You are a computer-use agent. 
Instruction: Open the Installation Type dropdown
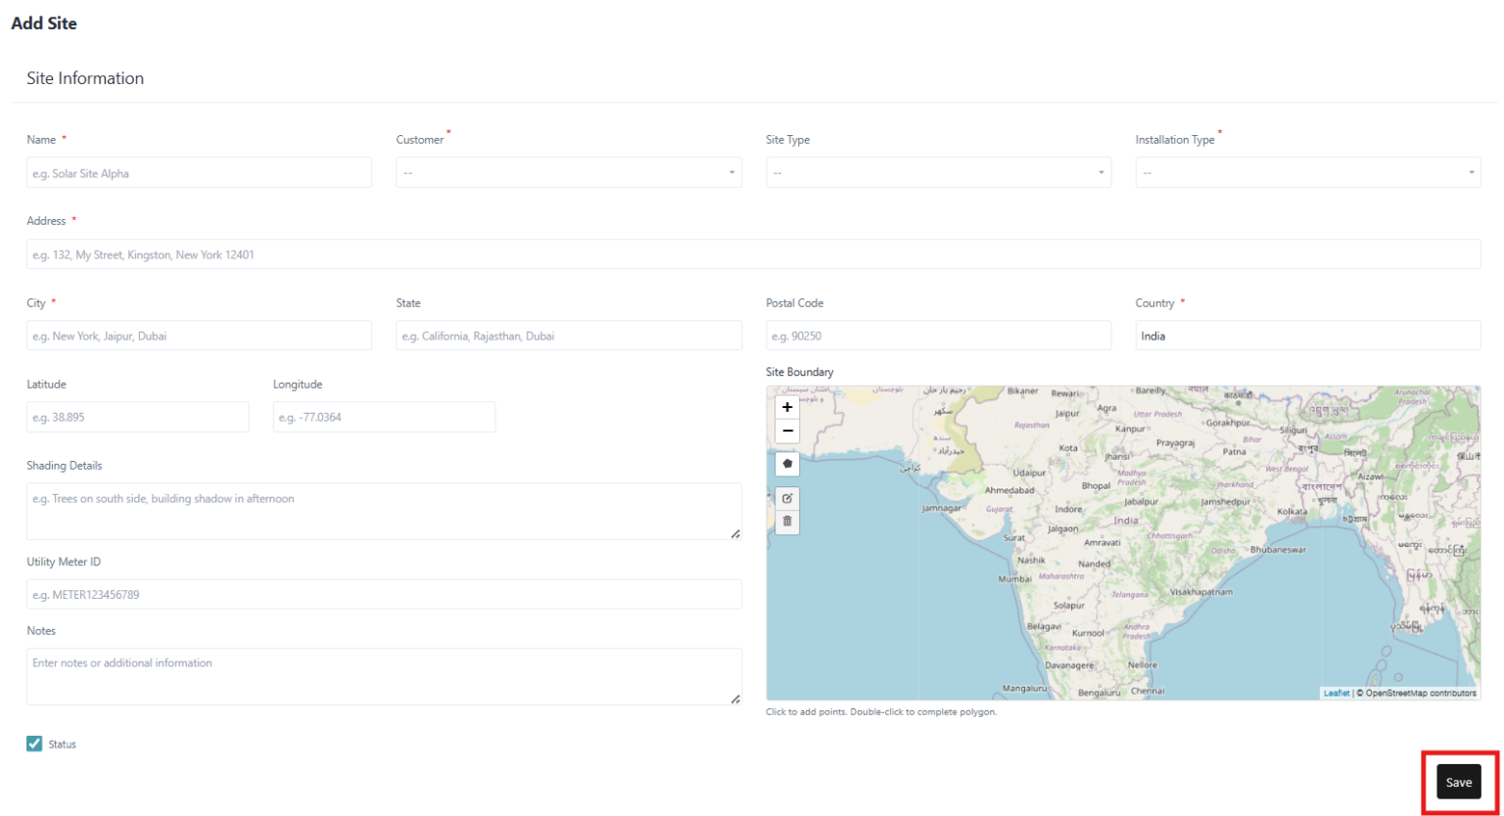[1307, 172]
